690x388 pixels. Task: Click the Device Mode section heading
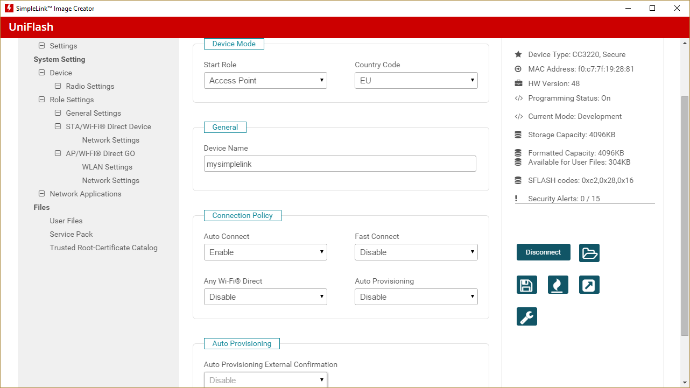coord(234,44)
